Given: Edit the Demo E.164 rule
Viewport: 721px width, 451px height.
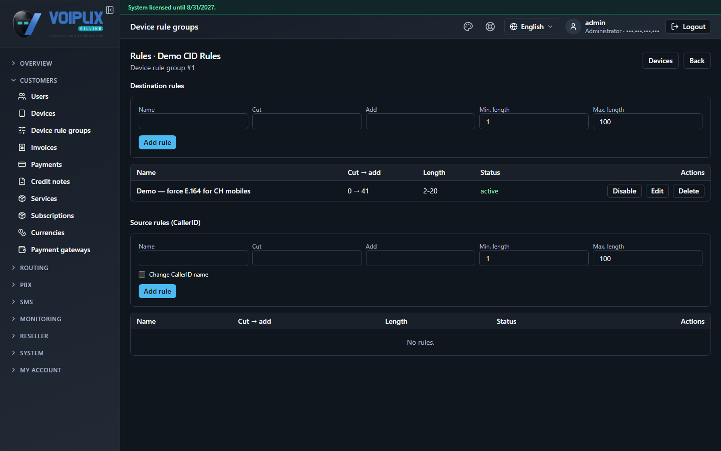Looking at the screenshot, I should [x=657, y=191].
